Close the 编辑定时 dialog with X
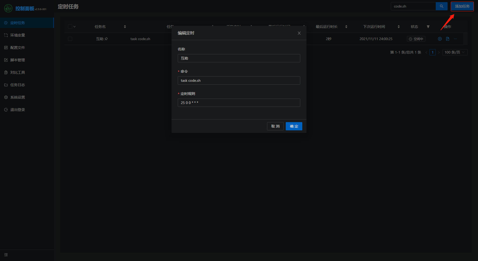Viewport: 478px width, 261px height. point(299,33)
